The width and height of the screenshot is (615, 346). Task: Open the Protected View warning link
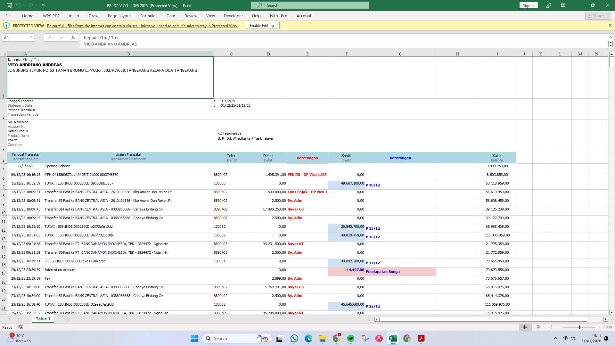tap(142, 26)
